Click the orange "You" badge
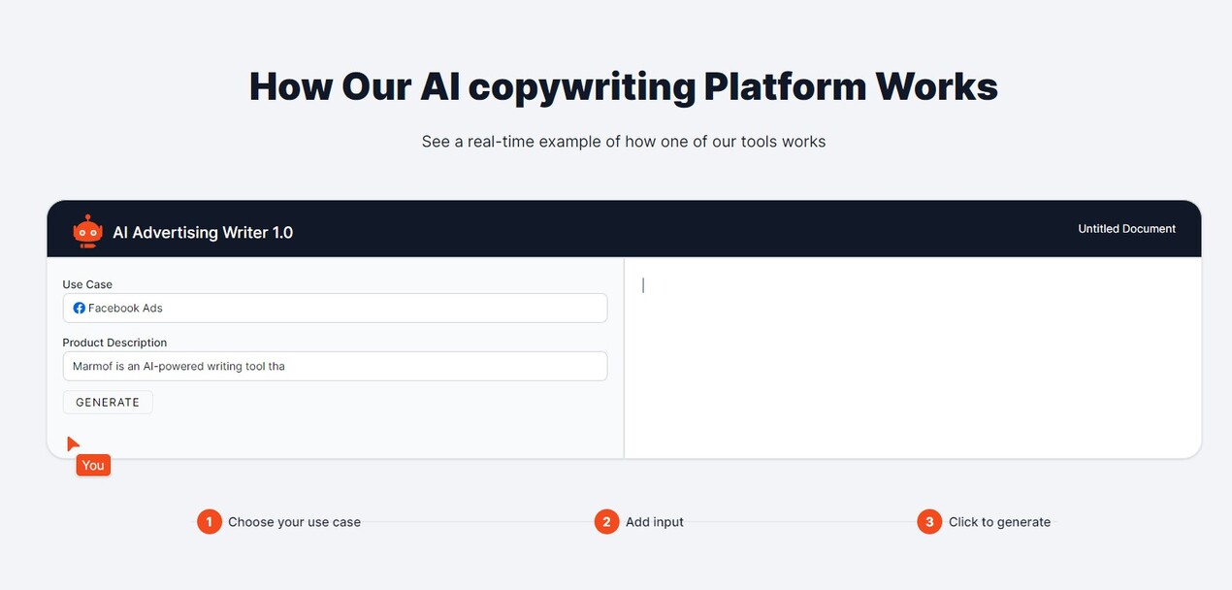This screenshot has height=590, width=1232. click(x=93, y=466)
